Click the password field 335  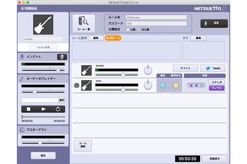156,23
